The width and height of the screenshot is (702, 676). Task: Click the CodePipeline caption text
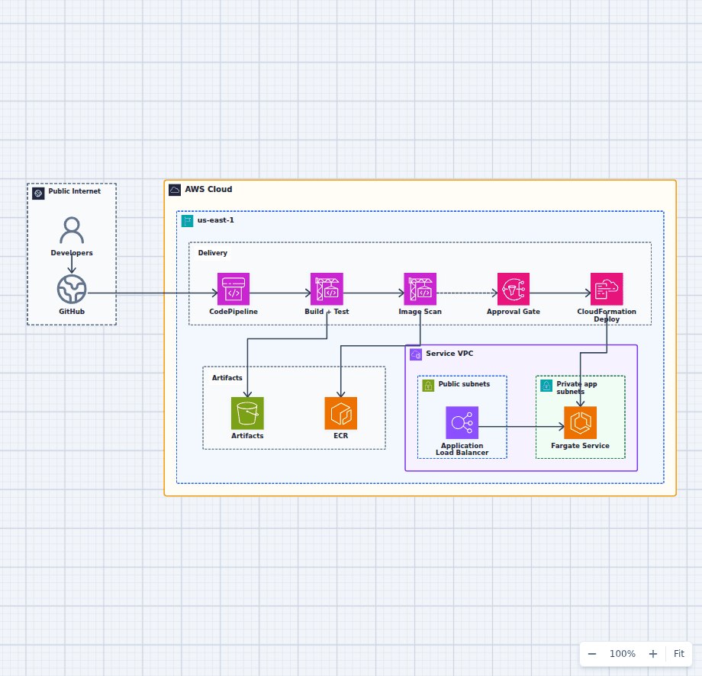pyautogui.click(x=233, y=312)
